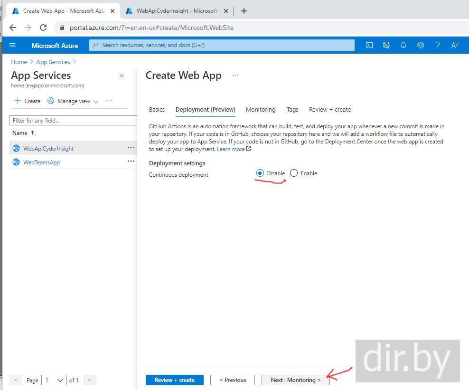This screenshot has height=390, width=469.
Task: Collapse the App Services panel
Action: coord(122,76)
